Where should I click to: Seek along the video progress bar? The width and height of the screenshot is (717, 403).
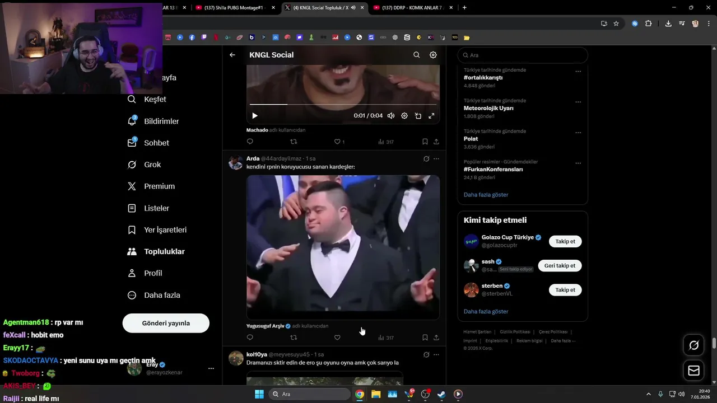(343, 104)
